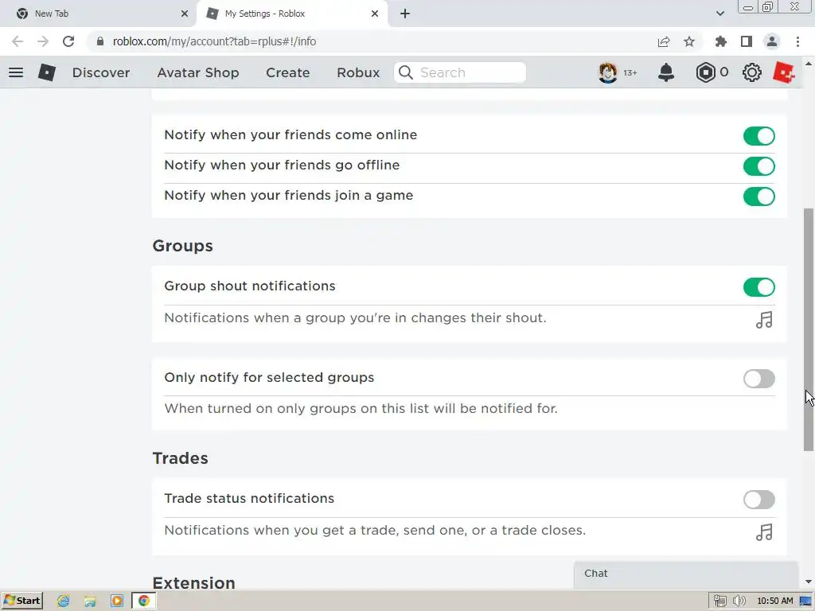
Task: Go forward using the browser forward arrow
Action: [43, 41]
